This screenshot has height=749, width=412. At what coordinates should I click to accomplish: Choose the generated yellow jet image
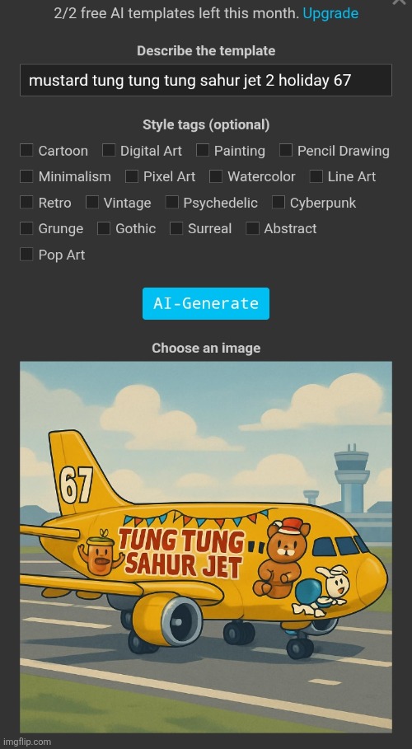coord(205,547)
